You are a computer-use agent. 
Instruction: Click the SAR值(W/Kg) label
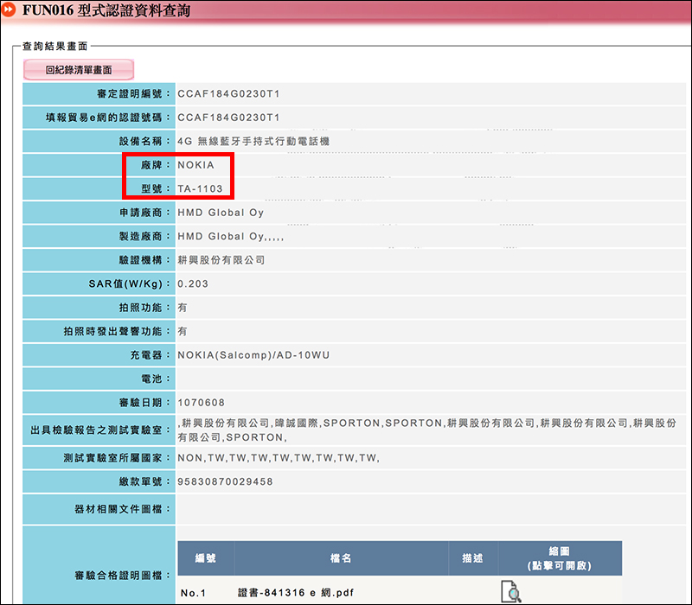pos(129,284)
